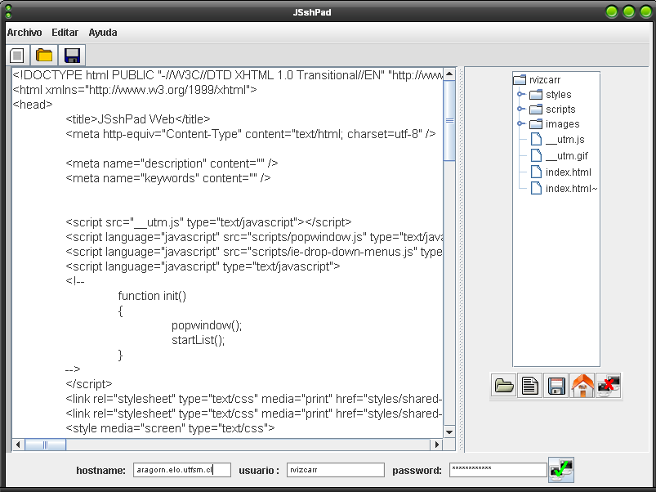The height and width of the screenshot is (492, 656).
Task: Select the __utm.gif file name
Action: pyautogui.click(x=567, y=155)
